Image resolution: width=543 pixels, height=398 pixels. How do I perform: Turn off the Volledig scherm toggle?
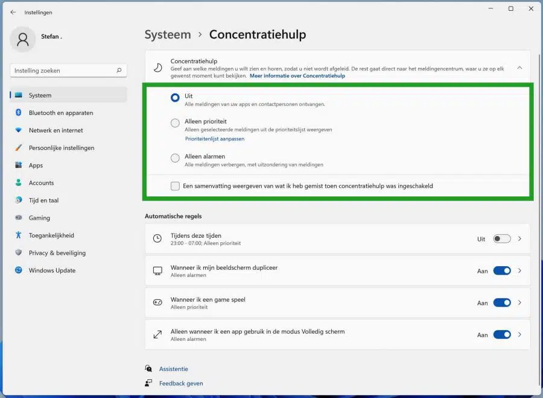point(502,335)
